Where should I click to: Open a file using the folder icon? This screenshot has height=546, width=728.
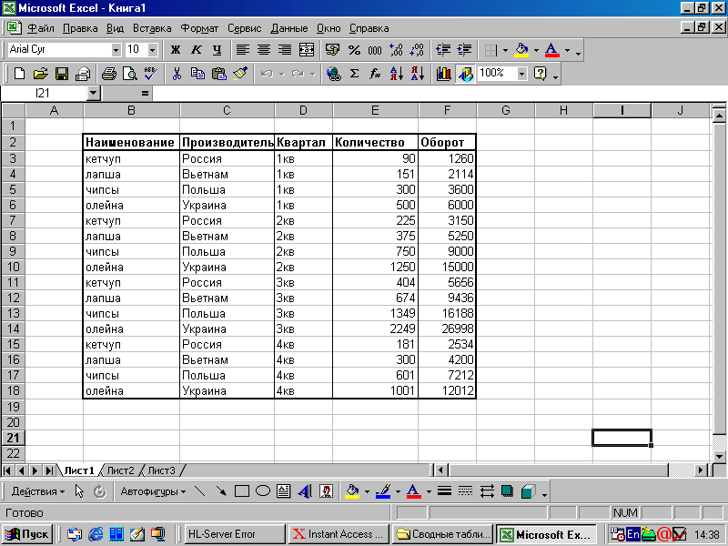[x=40, y=74]
